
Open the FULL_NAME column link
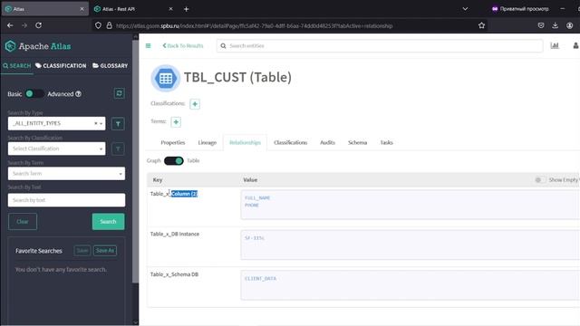click(x=257, y=198)
